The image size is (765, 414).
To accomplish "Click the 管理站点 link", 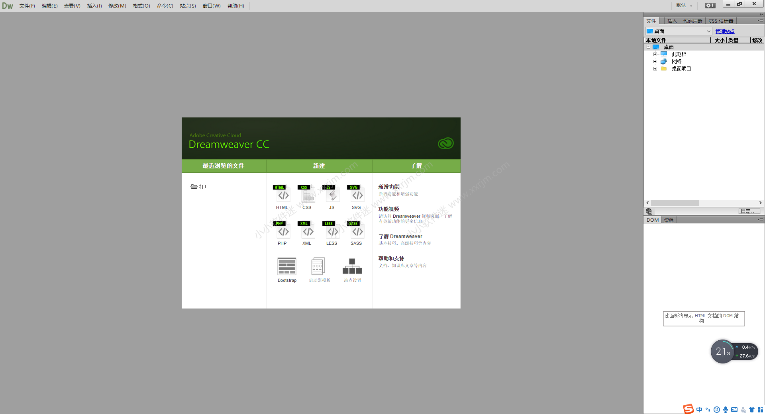I will (x=725, y=31).
